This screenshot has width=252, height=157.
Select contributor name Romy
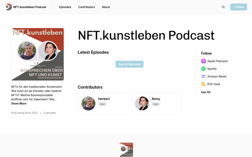coord(156,99)
